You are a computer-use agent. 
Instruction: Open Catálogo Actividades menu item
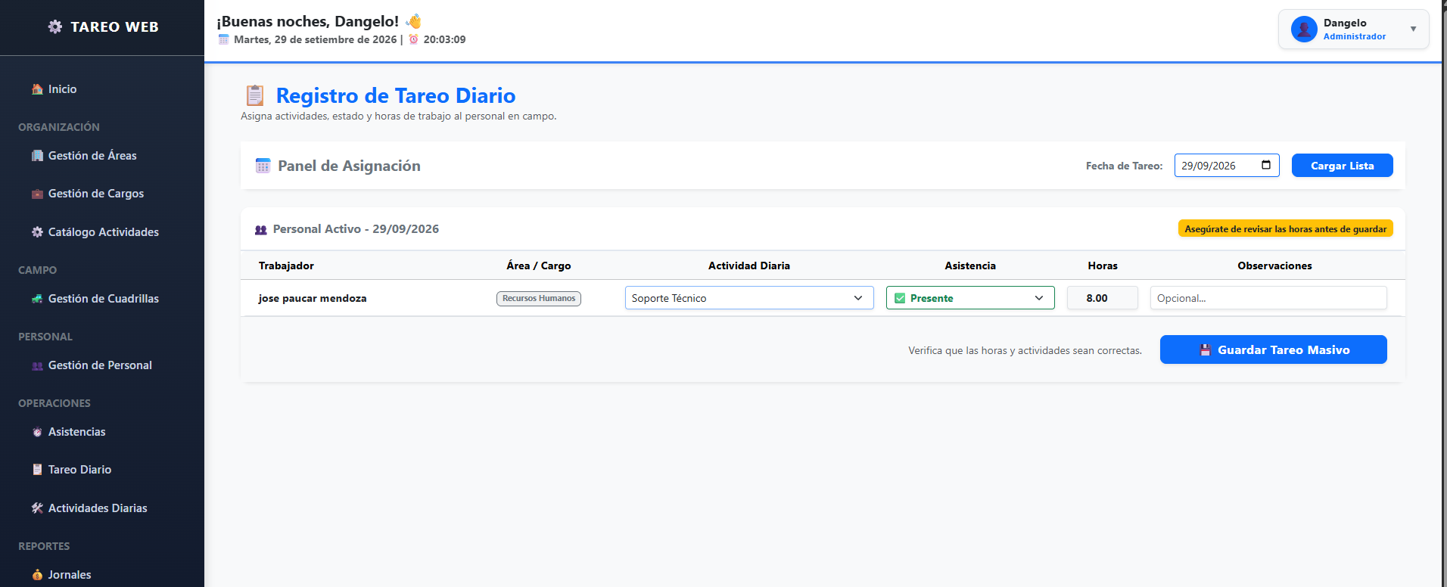(102, 232)
